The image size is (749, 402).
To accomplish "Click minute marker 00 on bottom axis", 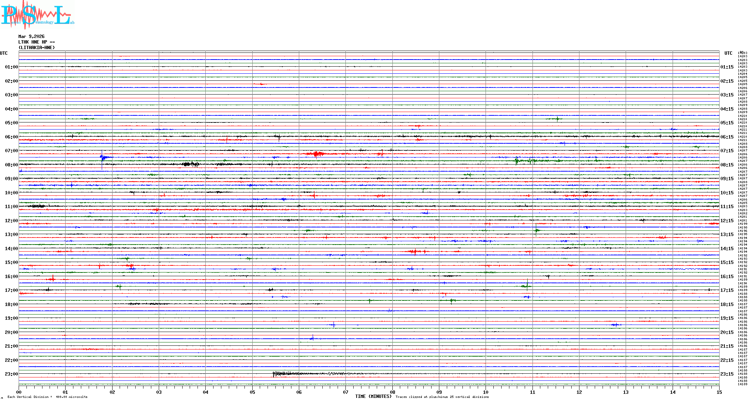I will coord(19,392).
